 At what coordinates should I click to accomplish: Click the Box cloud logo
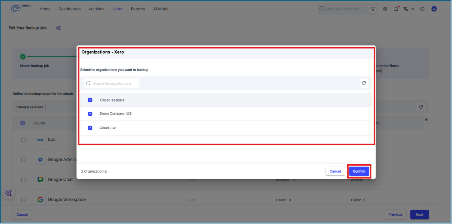40,140
